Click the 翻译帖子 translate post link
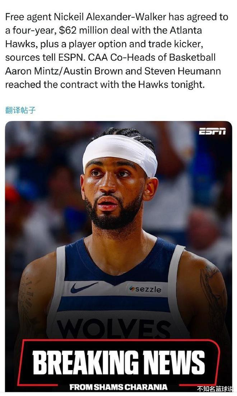The image size is (237, 396). pos(20,110)
